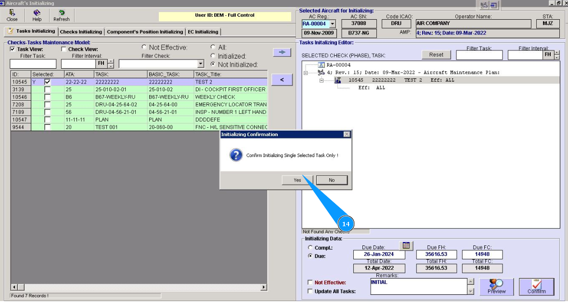Enable Not Effective checkbox in Initializing Data
This screenshot has height=304, width=568.
pos(310,282)
